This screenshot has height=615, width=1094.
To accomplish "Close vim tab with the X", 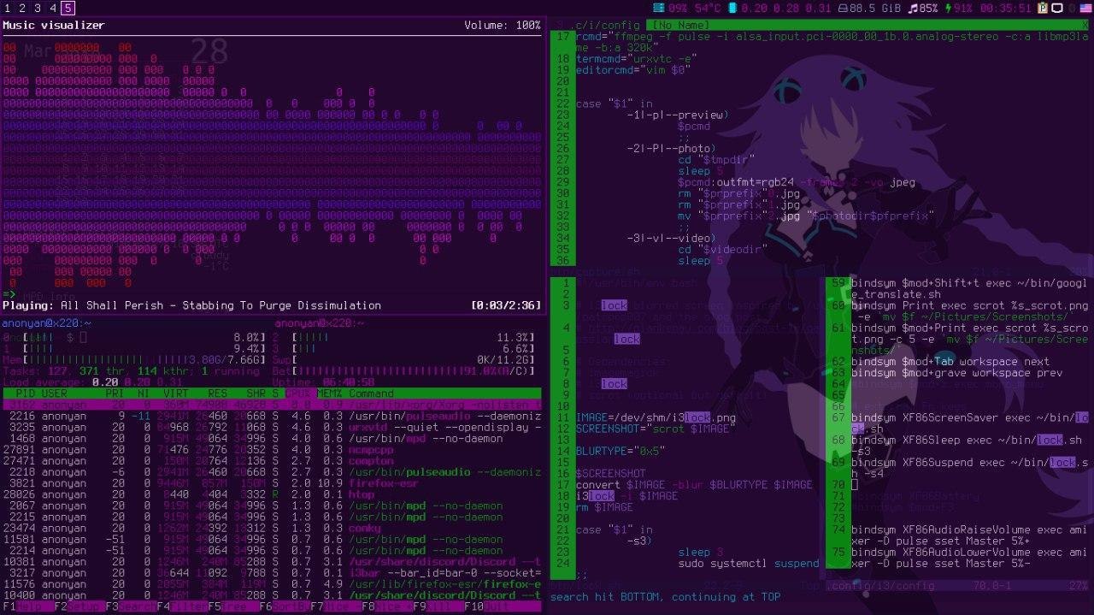I will point(1085,26).
